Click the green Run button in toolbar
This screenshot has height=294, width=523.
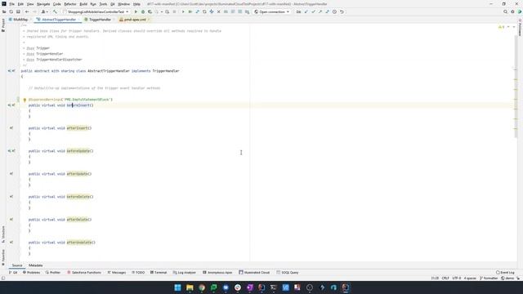tap(136, 11)
